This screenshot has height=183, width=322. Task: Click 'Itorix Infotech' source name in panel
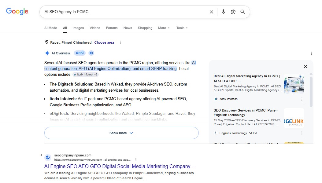point(228,99)
